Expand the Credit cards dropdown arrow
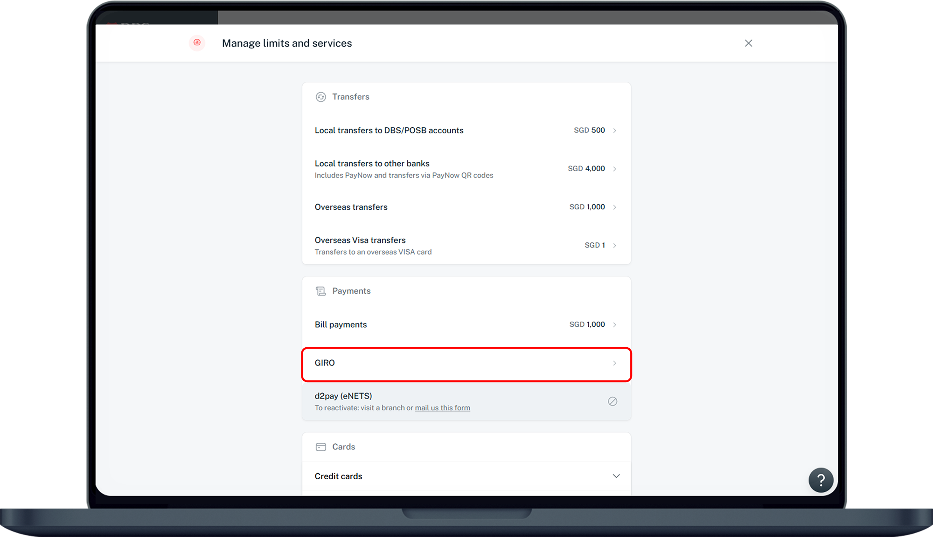The height and width of the screenshot is (537, 933). 616,476
